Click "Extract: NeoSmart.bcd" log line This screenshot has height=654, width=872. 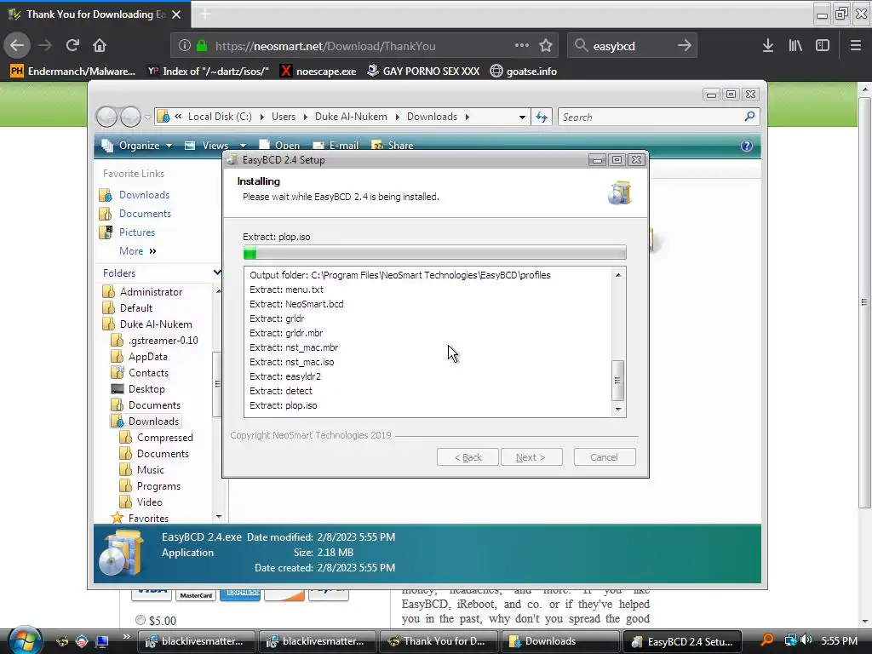pyautogui.click(x=296, y=304)
